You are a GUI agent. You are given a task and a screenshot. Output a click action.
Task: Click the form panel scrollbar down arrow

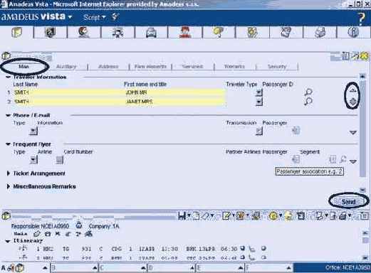(x=362, y=190)
